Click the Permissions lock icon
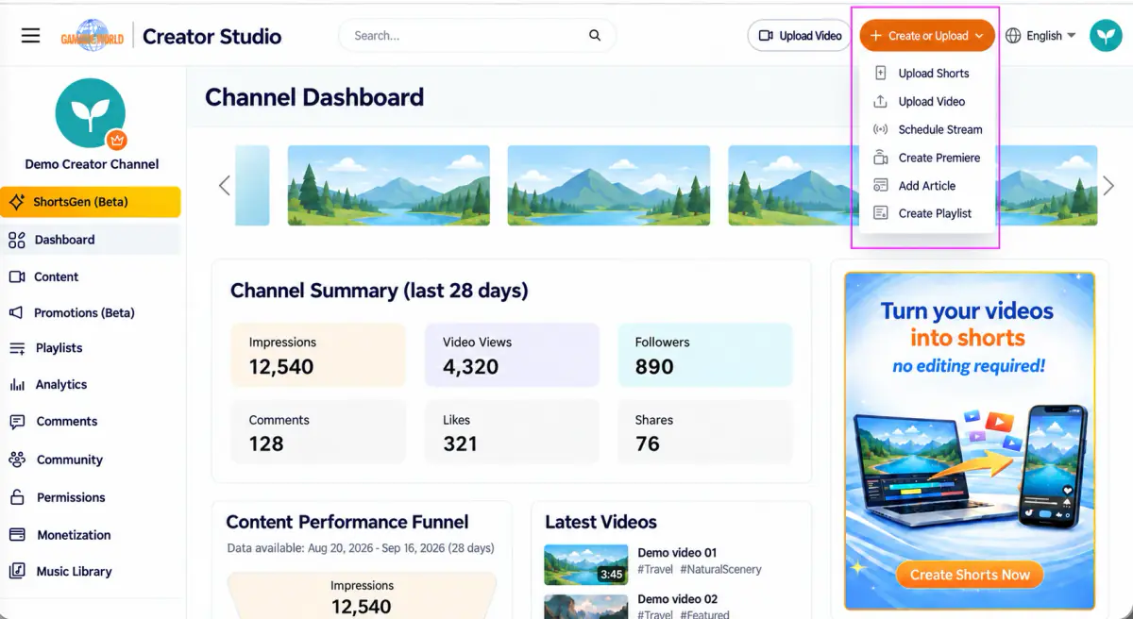 (17, 497)
